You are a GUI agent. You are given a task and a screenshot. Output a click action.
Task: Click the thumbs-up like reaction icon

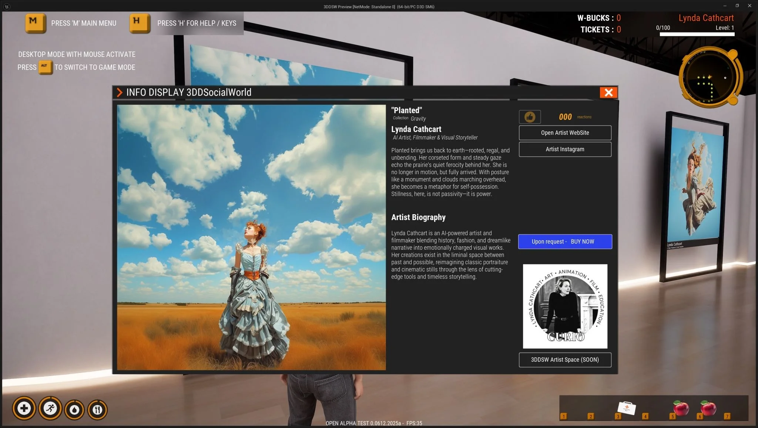[x=530, y=117]
